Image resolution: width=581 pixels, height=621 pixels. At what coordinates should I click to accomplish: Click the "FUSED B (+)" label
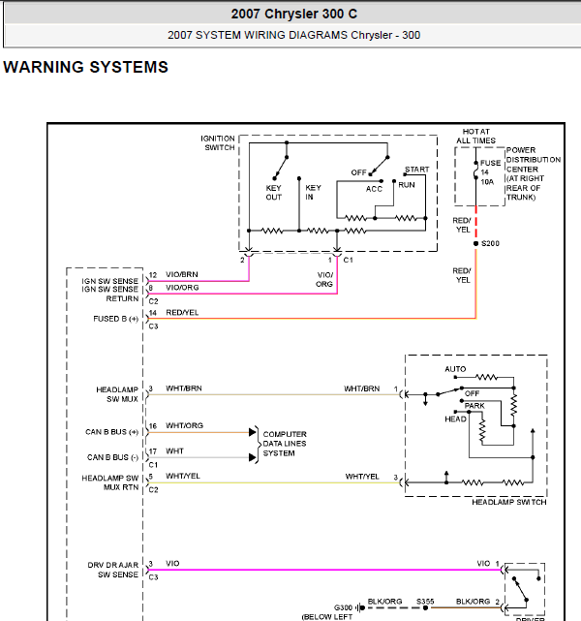pyautogui.click(x=116, y=319)
